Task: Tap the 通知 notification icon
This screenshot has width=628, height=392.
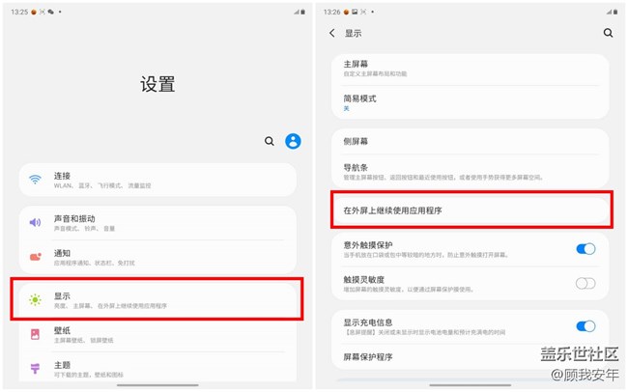Action: [36, 257]
